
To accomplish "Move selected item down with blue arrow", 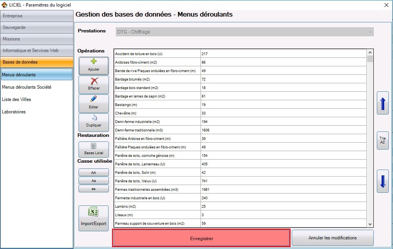I will [x=383, y=181].
